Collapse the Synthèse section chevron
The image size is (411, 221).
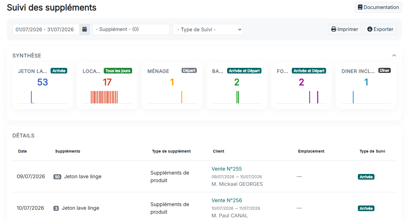(x=394, y=55)
